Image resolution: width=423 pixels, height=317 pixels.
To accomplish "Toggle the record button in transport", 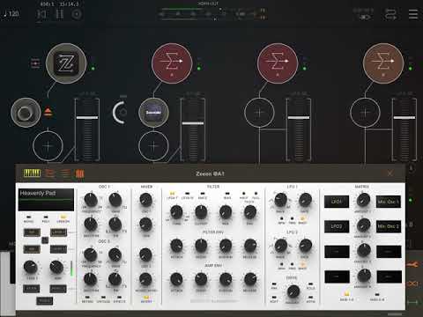I will pos(77,14).
